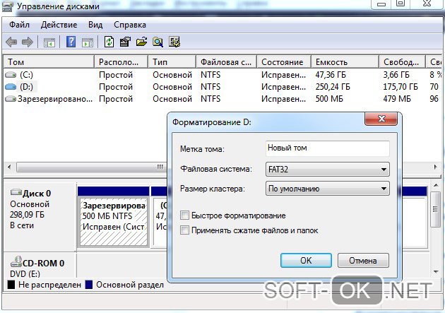The image size is (445, 313).
Task: Click the horizontal scrollbar thumb
Action: click(x=92, y=167)
